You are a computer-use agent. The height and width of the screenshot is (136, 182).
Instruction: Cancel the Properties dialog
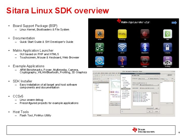[156, 112]
